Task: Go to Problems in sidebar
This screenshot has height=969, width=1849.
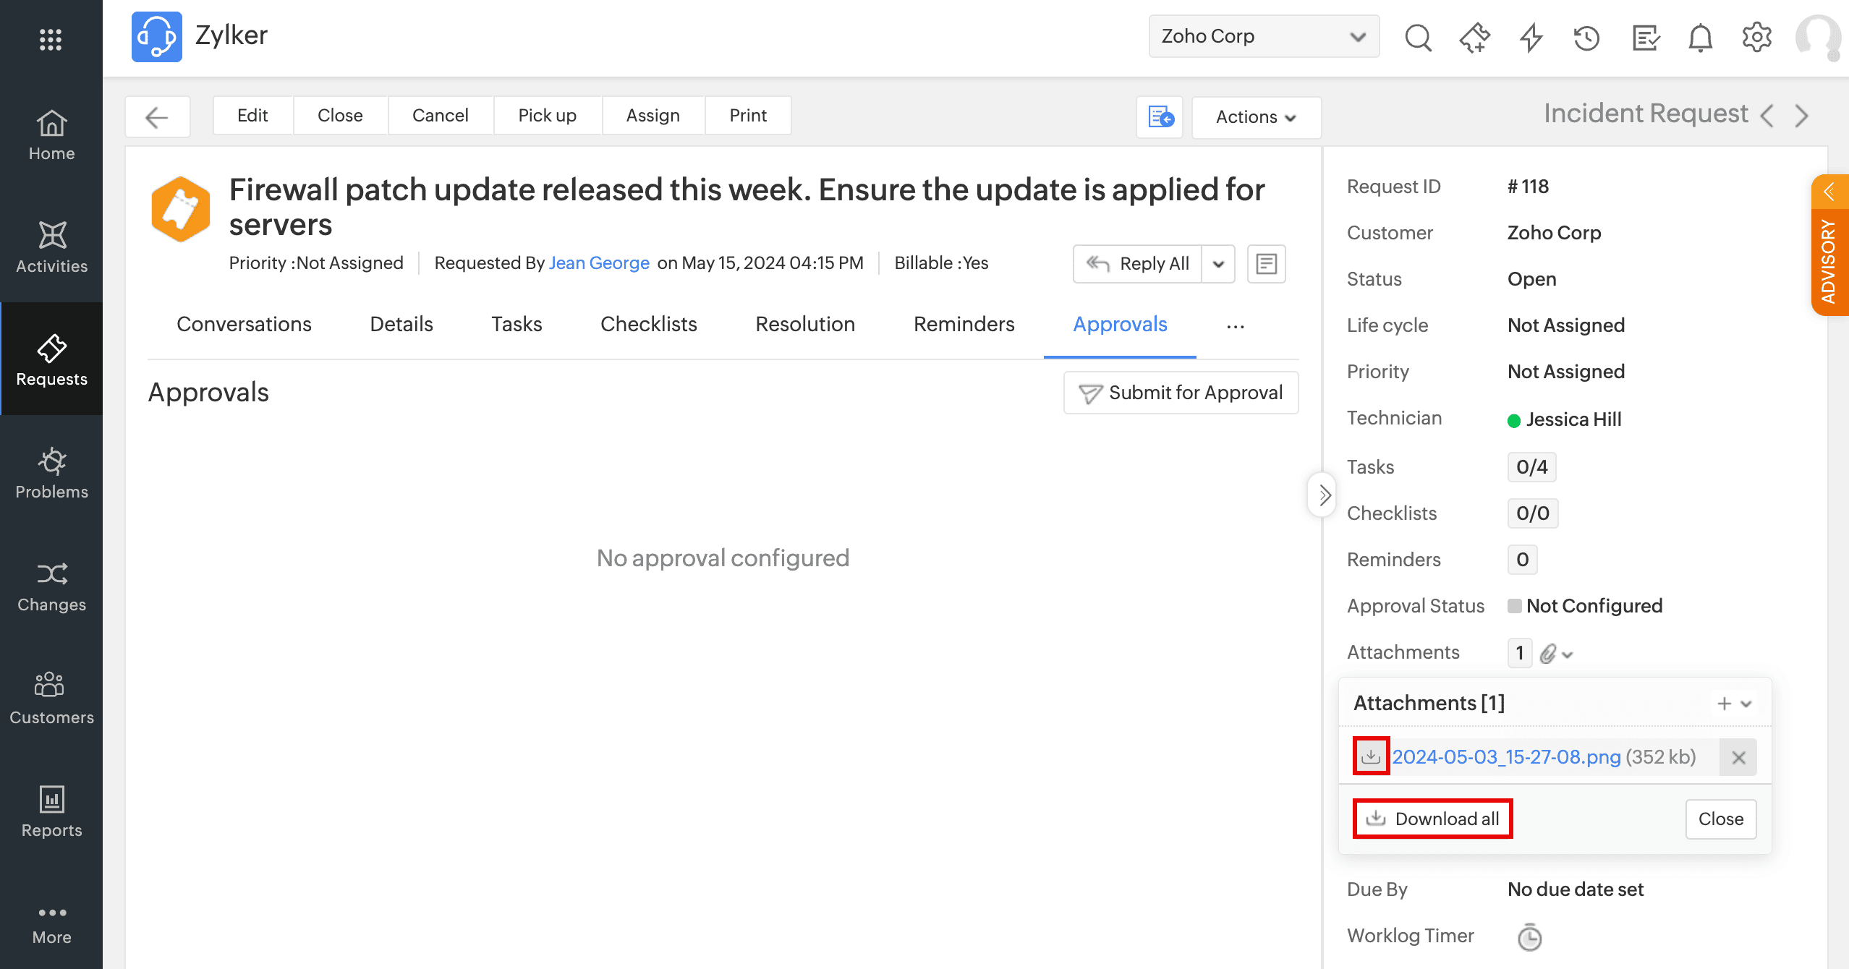Action: 51,473
